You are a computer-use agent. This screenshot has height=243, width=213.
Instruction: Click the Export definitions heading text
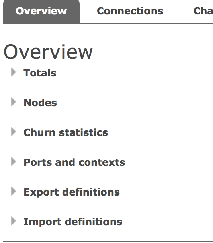coord(72,192)
